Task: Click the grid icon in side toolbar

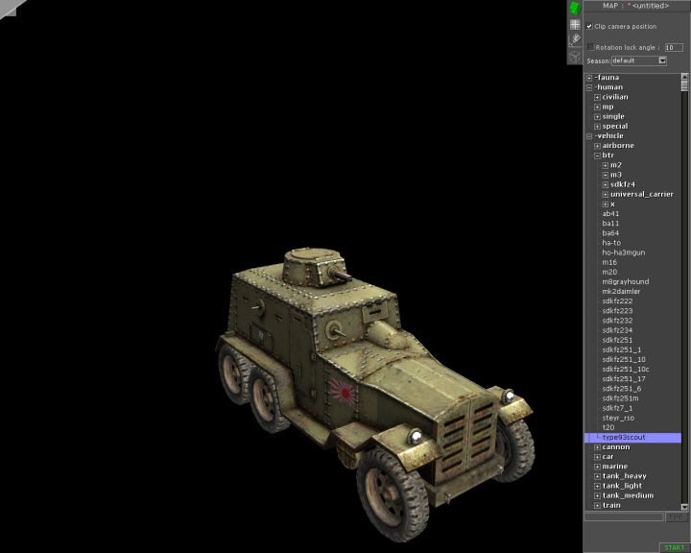Action: (574, 24)
